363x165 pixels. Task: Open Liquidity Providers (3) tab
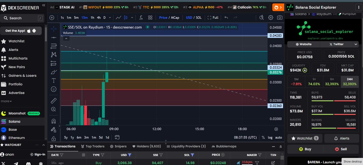[x=186, y=146]
